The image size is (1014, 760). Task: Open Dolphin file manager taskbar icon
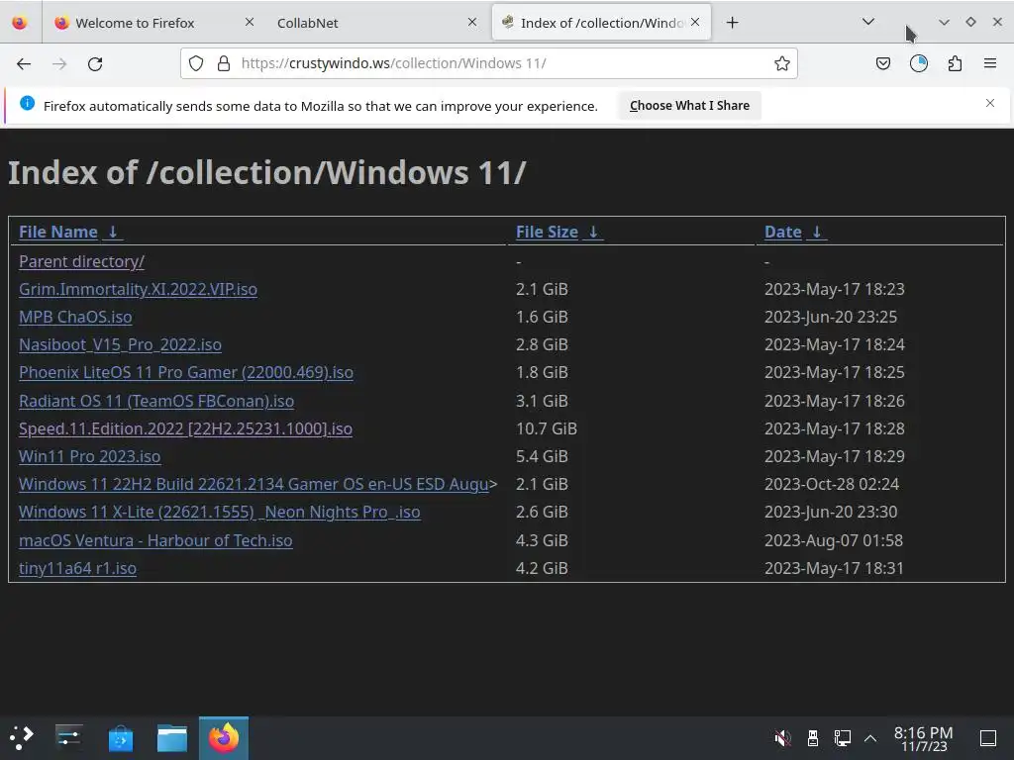coord(172,737)
